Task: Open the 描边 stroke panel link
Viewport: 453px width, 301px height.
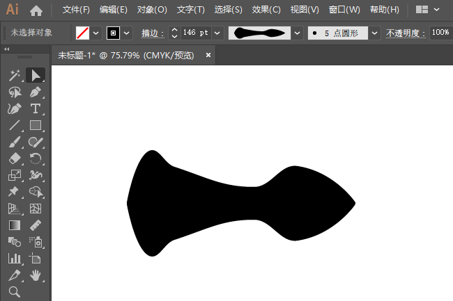Action: [153, 33]
